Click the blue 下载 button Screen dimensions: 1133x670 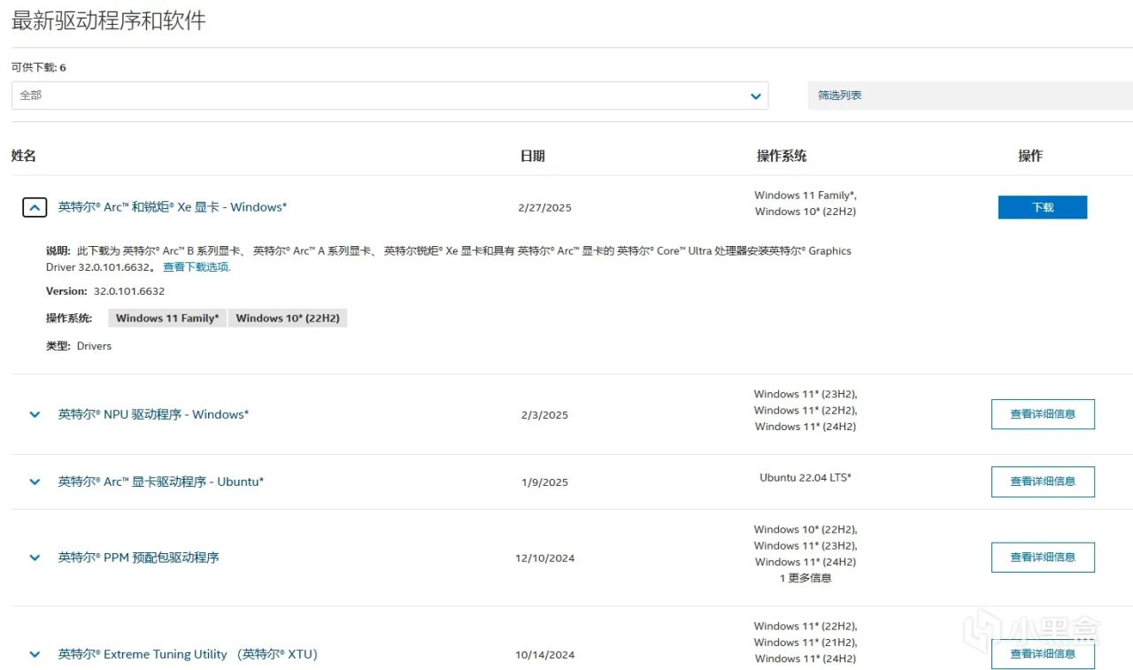[x=1043, y=207]
